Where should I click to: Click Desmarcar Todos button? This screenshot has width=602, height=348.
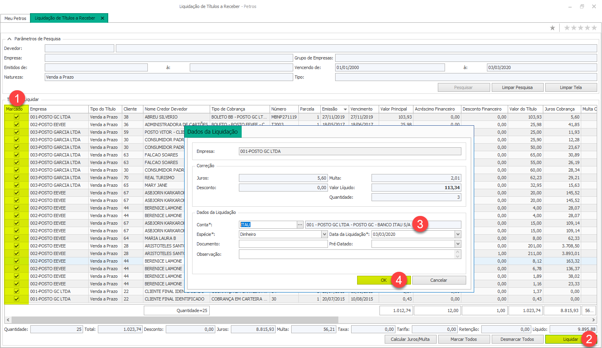click(517, 339)
